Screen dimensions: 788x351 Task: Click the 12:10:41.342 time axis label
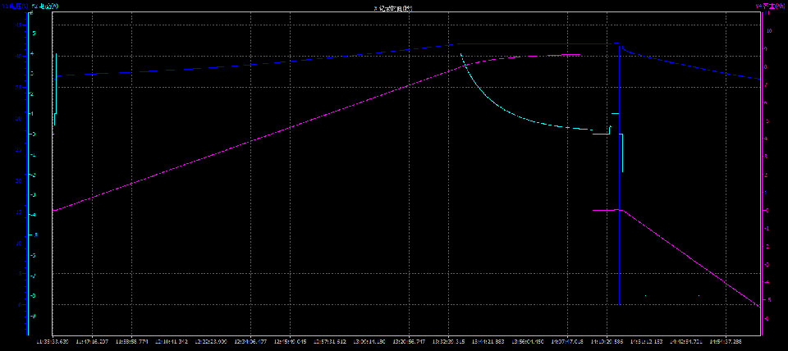point(172,341)
